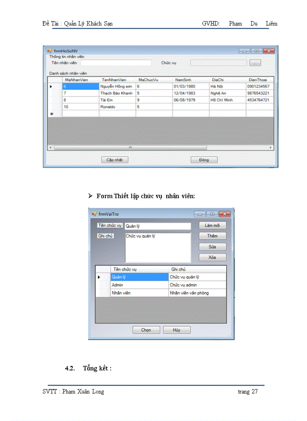Click the Thêm button
The image size is (307, 421).
(212, 236)
